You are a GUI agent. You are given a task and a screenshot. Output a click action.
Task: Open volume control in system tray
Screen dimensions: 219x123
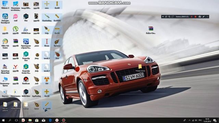(196, 120)
